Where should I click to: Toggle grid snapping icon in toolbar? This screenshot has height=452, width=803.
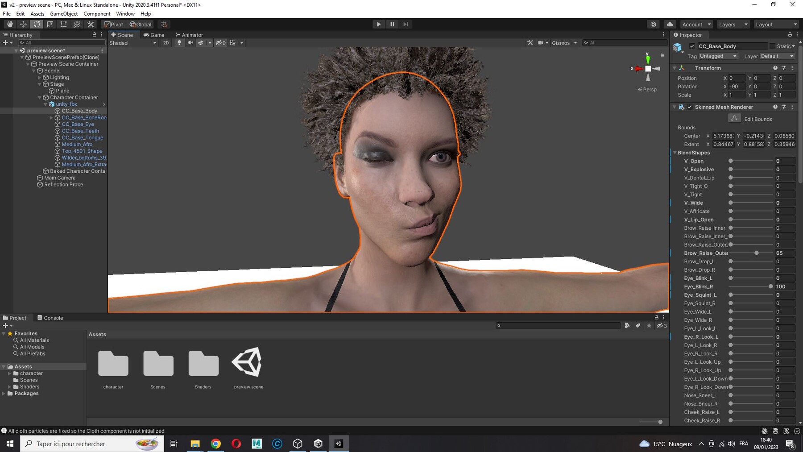[x=164, y=25]
